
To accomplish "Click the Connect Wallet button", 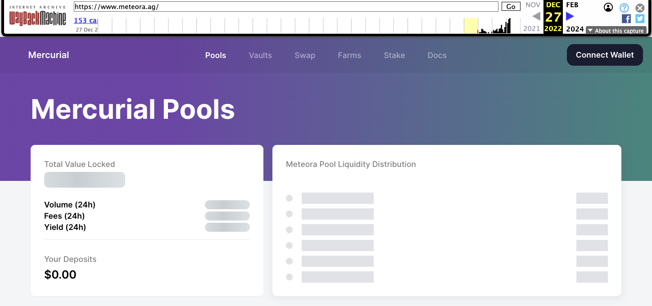I will pos(605,55).
